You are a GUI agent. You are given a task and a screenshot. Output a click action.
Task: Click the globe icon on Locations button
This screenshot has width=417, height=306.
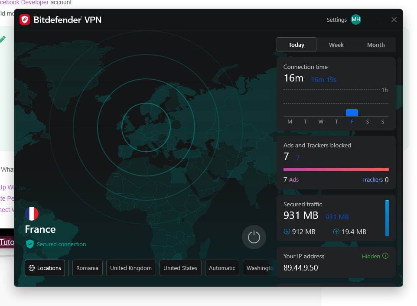click(31, 268)
